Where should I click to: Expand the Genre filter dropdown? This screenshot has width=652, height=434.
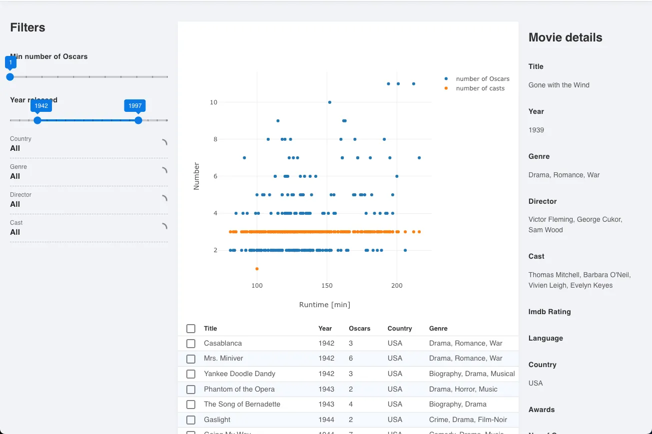[x=88, y=172]
